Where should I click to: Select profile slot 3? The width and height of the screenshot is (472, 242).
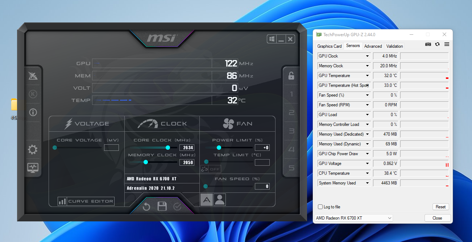coord(291,131)
